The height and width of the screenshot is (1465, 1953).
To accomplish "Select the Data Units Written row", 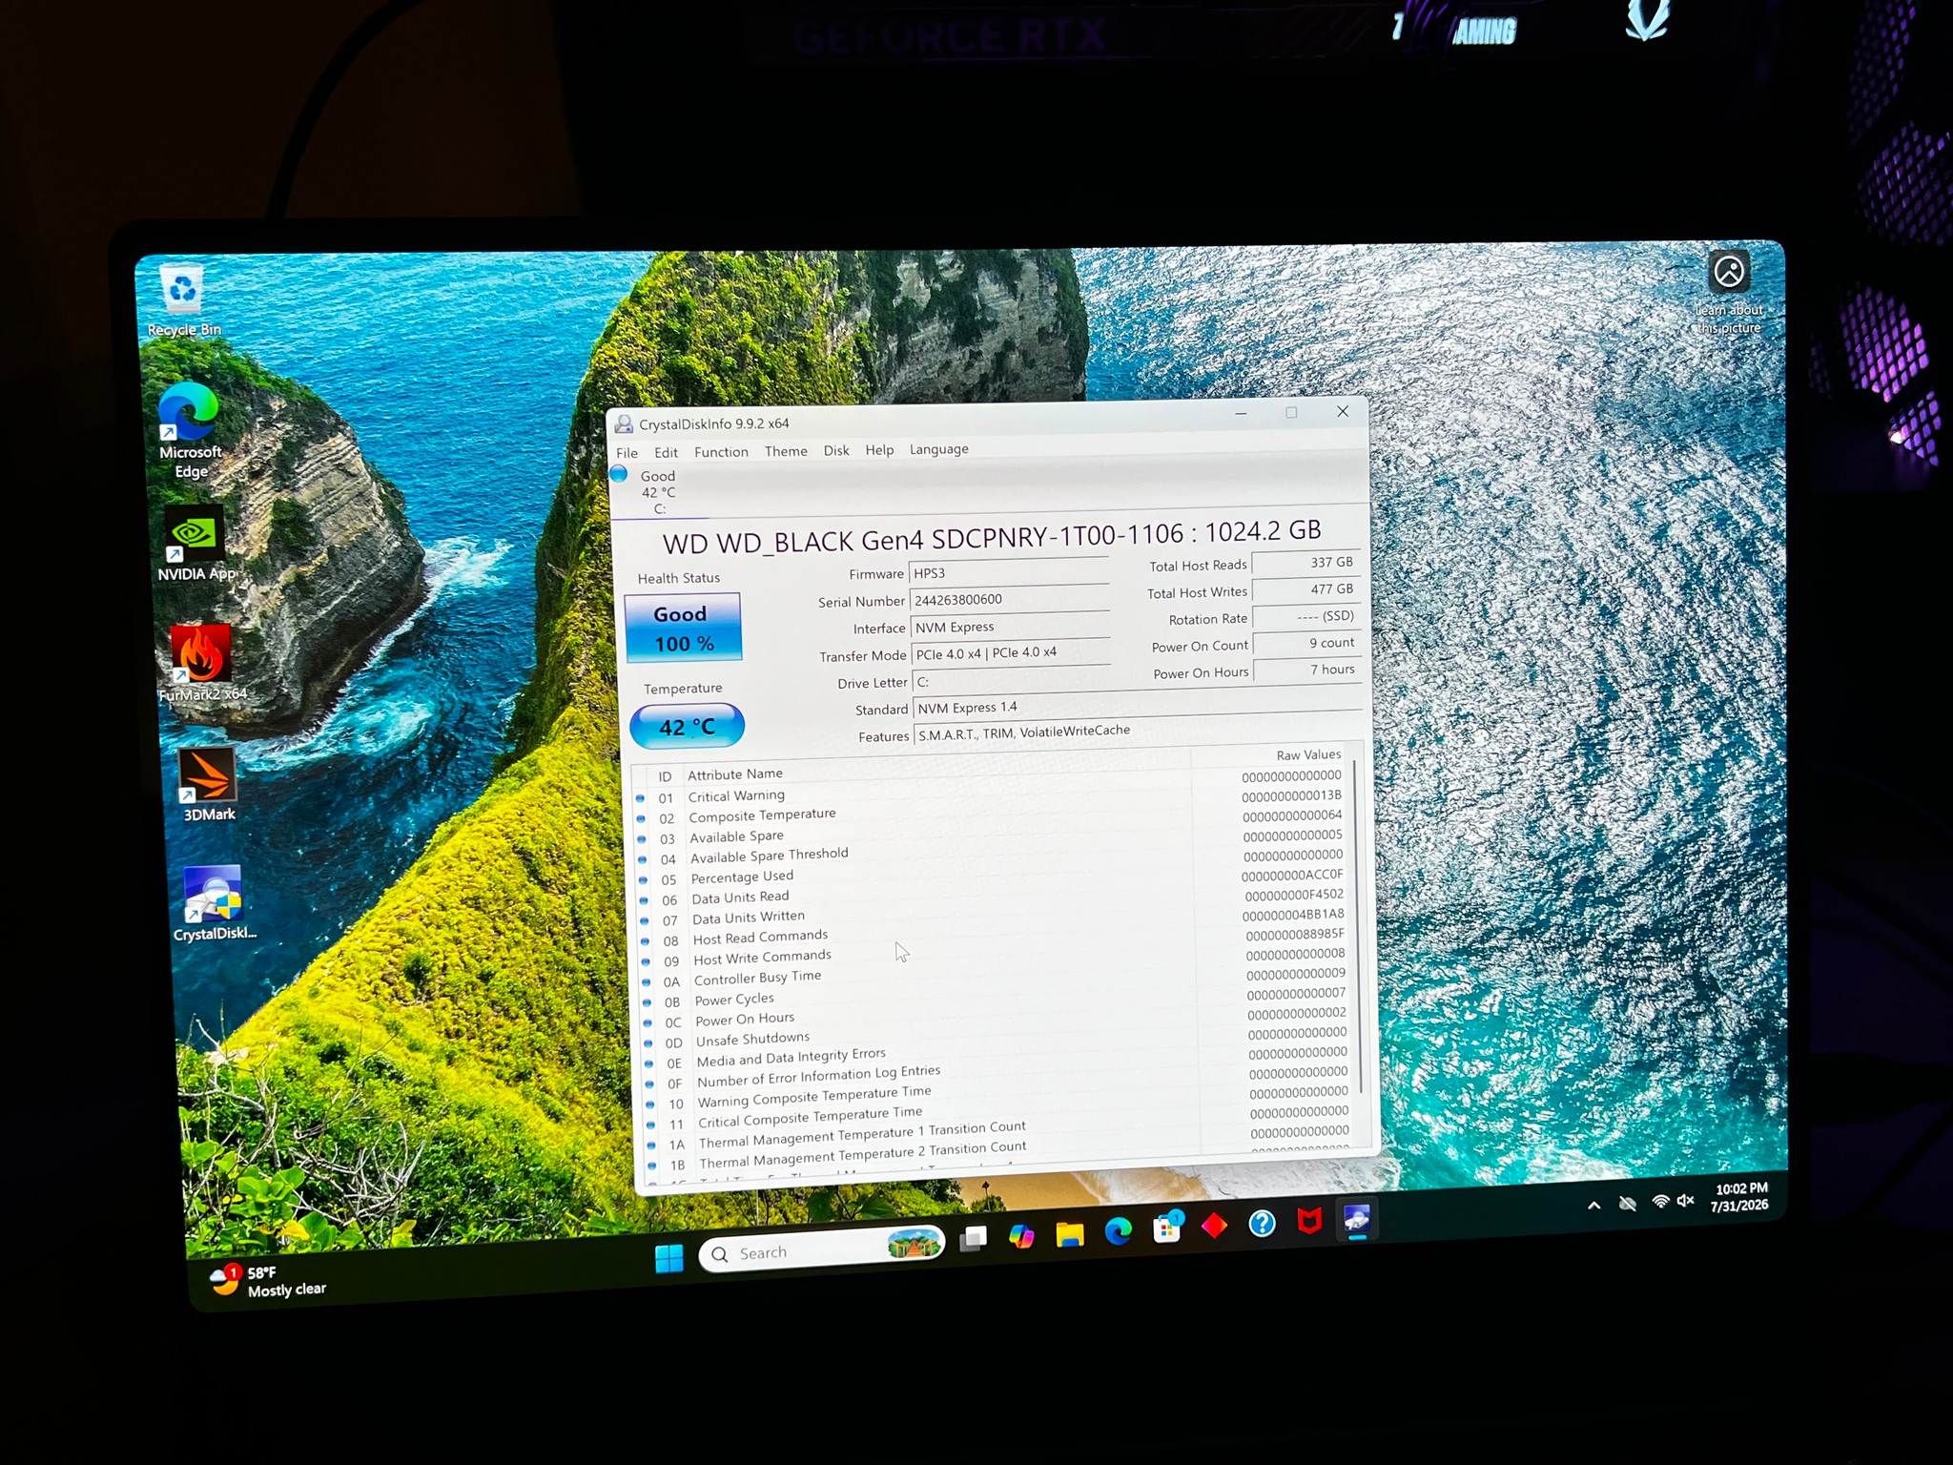I will point(995,906).
